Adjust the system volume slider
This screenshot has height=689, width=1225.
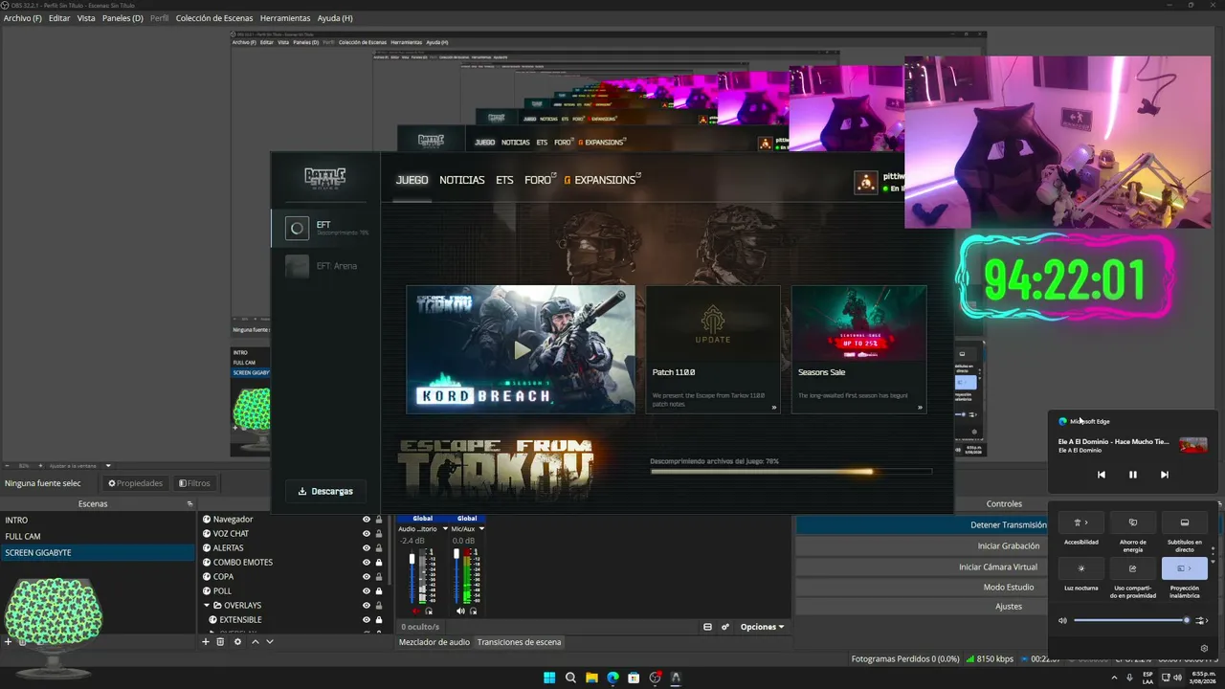point(1131,620)
